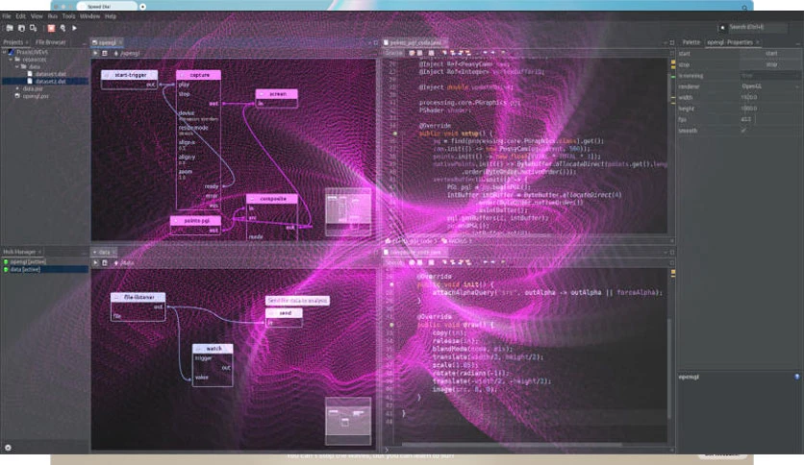Select the watch node header
Viewport: 804px width, 465px height.
tap(213, 348)
